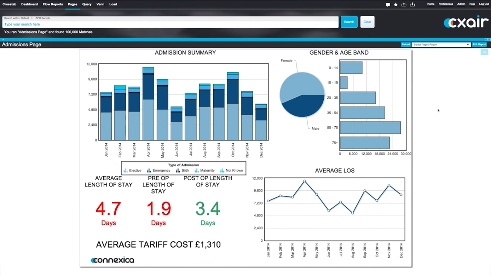
Task: Open the Venn tab in the navigation
Action: tap(100, 4)
